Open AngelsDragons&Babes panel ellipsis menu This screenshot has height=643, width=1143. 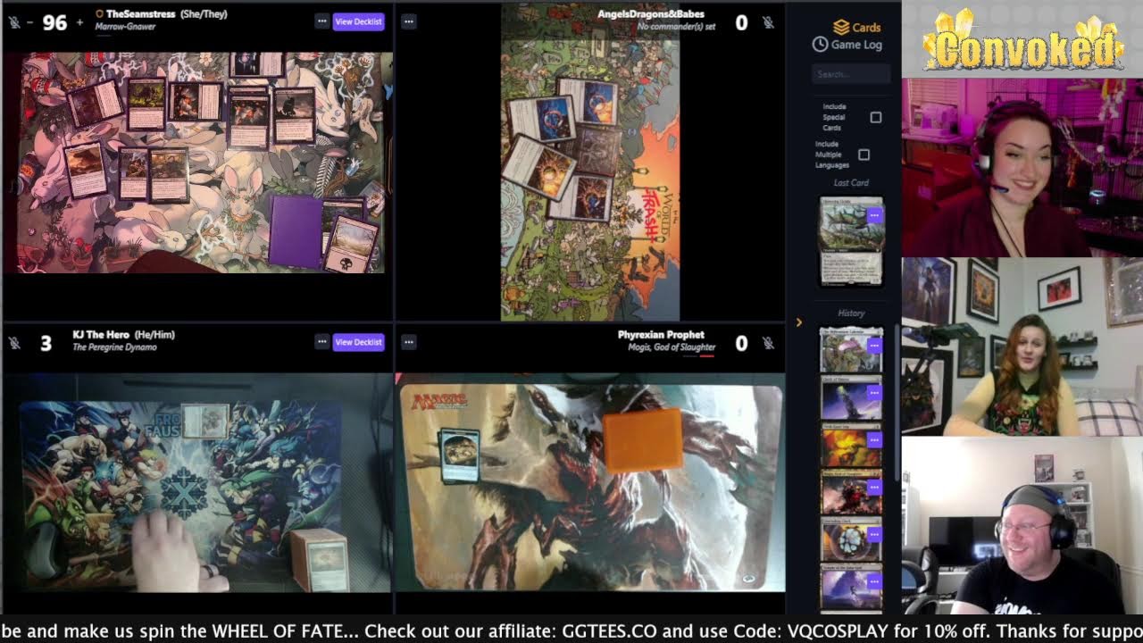(x=408, y=21)
